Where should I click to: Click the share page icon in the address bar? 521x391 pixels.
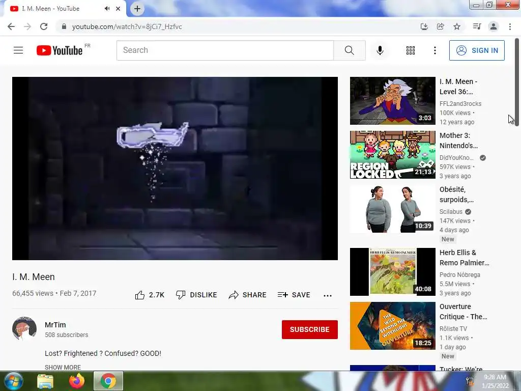[440, 26]
